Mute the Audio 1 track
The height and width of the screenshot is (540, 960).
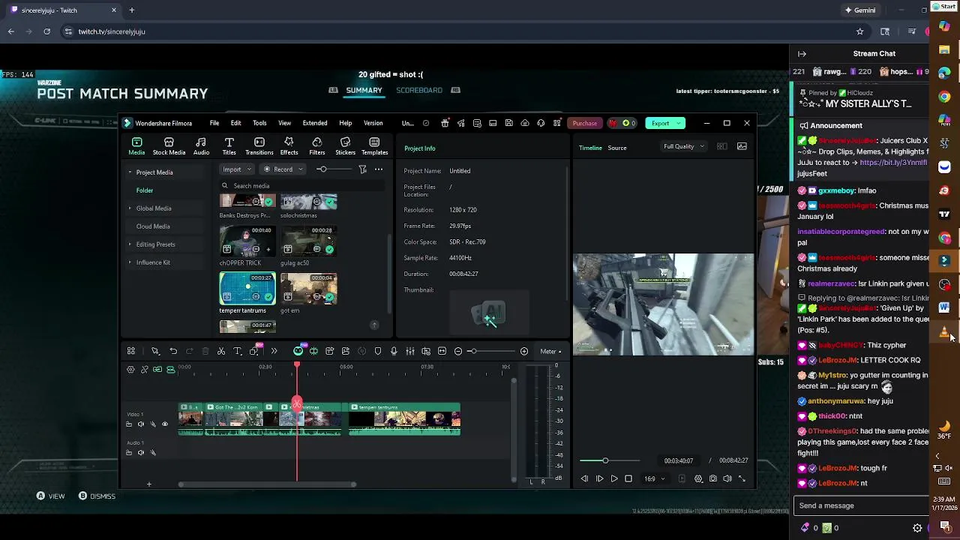point(140,453)
